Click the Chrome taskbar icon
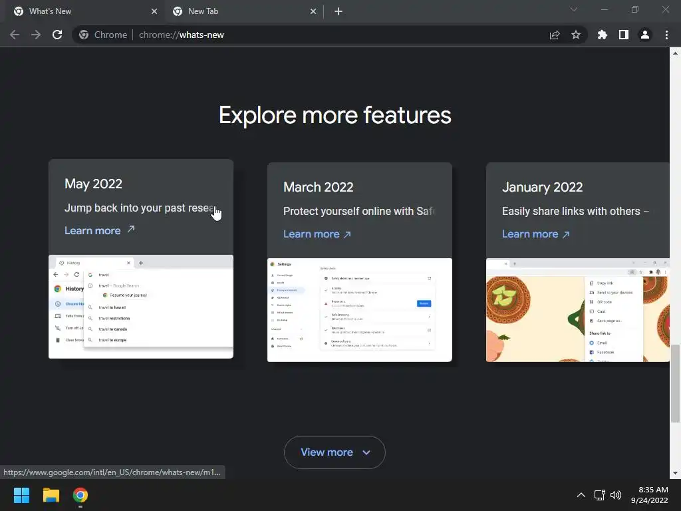 (x=80, y=495)
